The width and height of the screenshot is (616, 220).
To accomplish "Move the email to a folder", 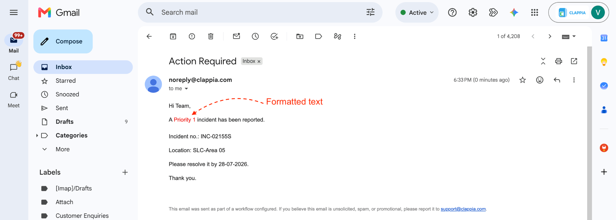I will pos(300,36).
